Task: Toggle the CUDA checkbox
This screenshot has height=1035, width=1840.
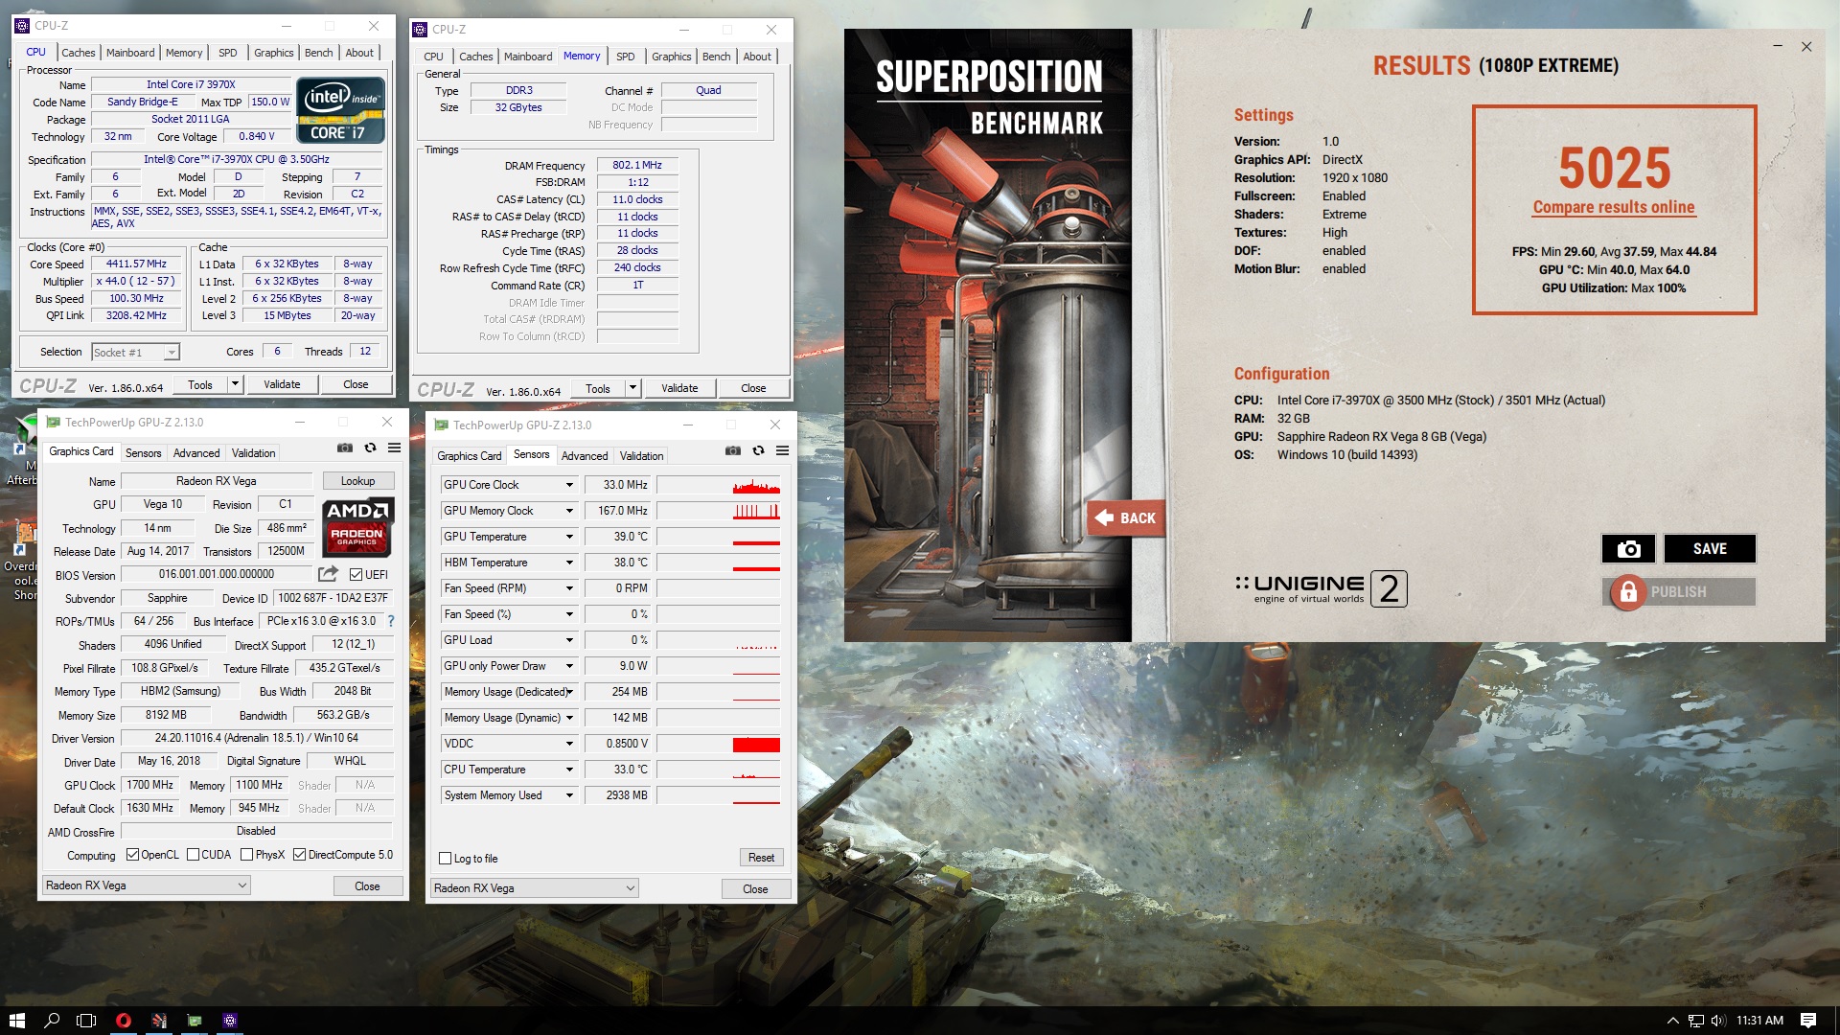Action: coord(193,855)
